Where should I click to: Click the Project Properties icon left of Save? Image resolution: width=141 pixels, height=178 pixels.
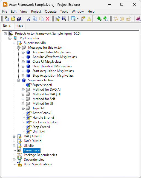[x=57, y=19]
